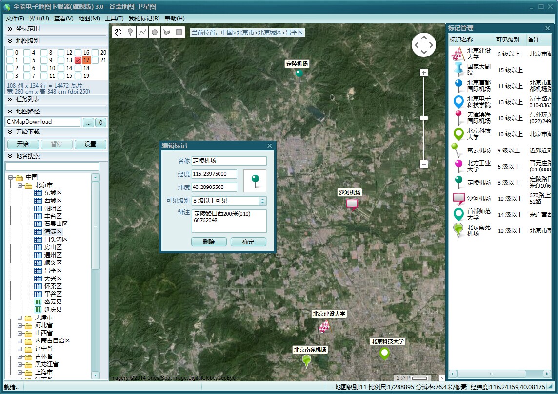Click 沙河机场 pink speech icon in list
Image resolution: width=558 pixels, height=394 pixels.
(x=458, y=198)
